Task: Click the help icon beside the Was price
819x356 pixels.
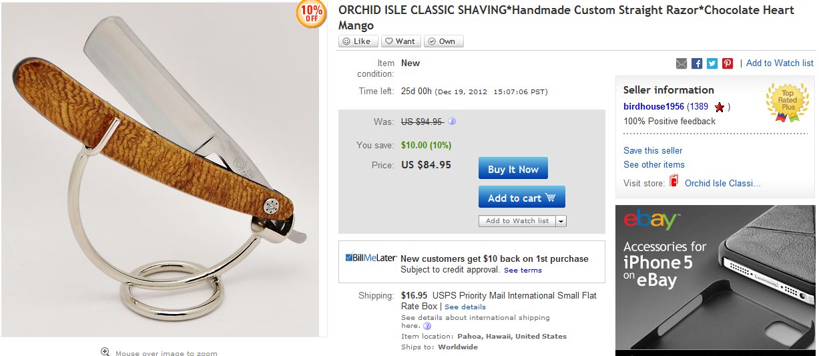Action: (x=452, y=122)
